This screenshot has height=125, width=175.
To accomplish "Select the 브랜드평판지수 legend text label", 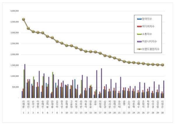I will click(x=153, y=49).
